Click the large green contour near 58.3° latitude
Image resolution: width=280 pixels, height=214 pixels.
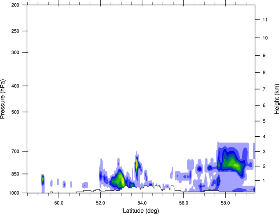click(x=232, y=162)
